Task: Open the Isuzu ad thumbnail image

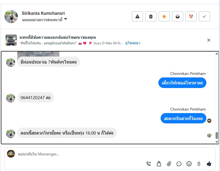Action: (11, 40)
